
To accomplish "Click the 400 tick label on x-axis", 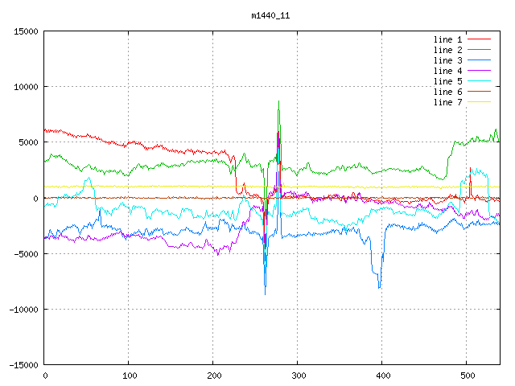I will pyautogui.click(x=381, y=376).
